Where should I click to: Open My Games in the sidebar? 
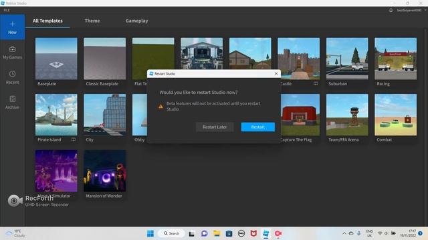[12, 53]
